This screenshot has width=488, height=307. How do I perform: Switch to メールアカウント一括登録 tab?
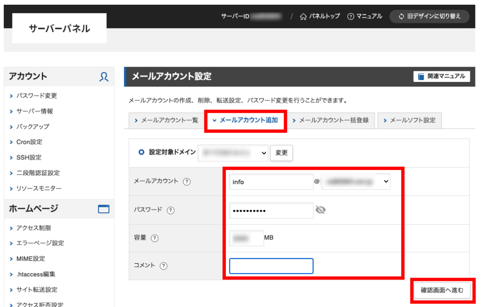pyautogui.click(x=331, y=120)
